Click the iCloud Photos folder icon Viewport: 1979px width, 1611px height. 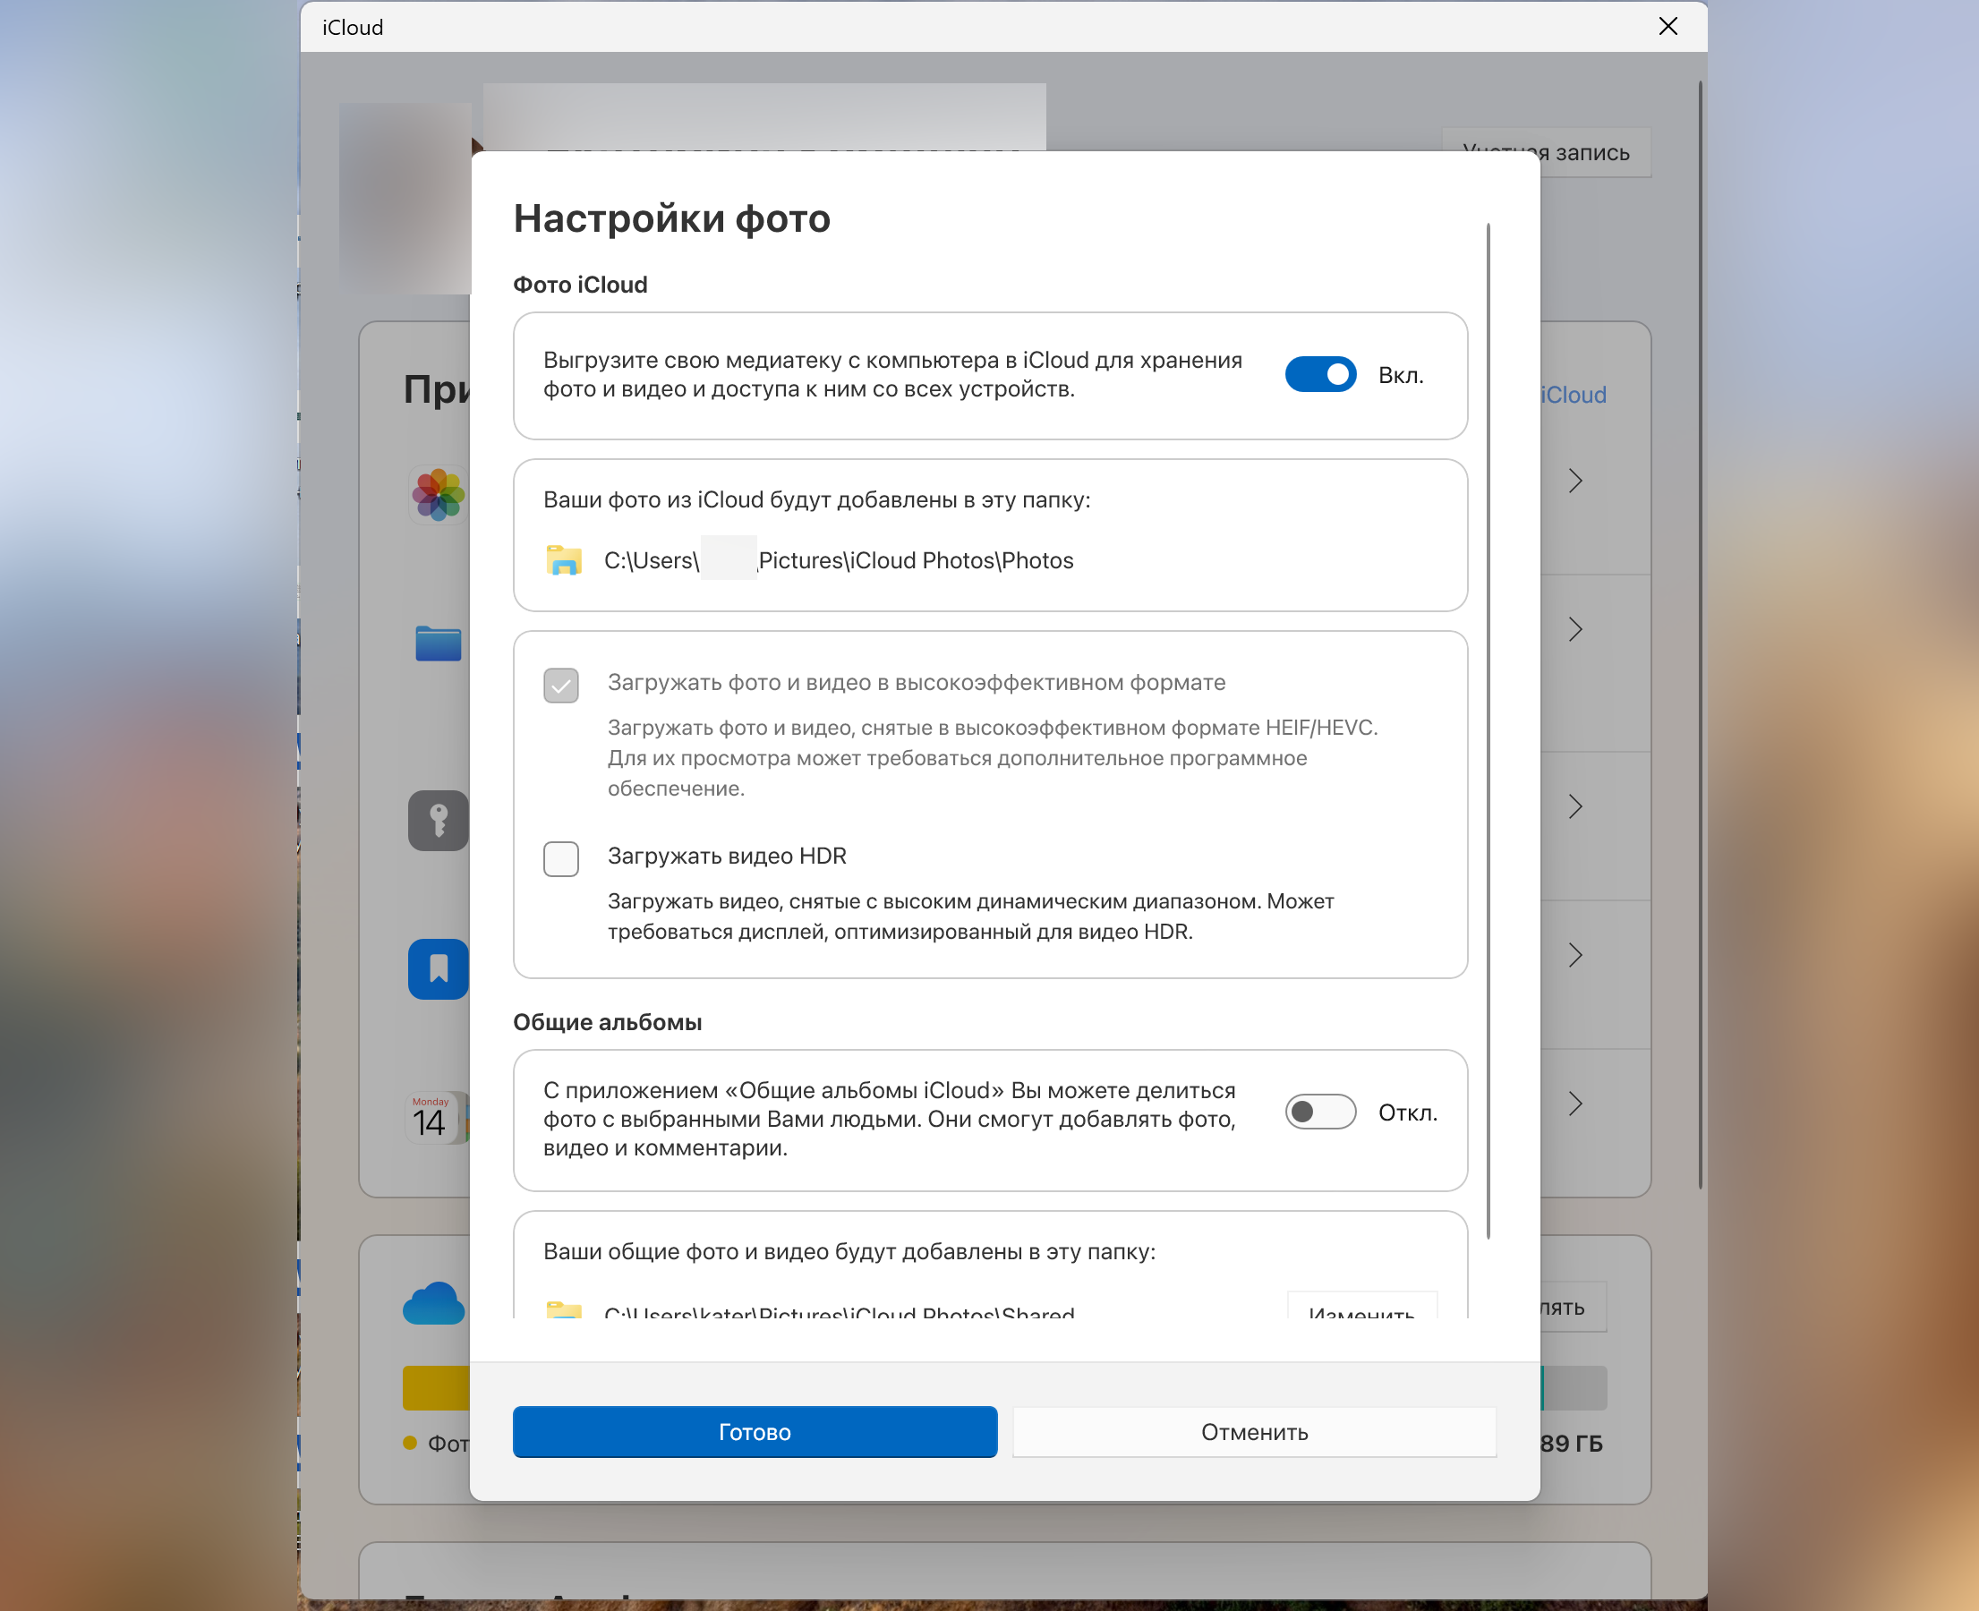[564, 560]
